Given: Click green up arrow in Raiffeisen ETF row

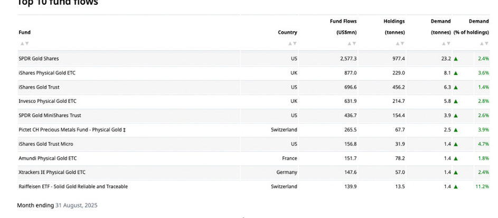Looking at the screenshot, I should (456, 186).
